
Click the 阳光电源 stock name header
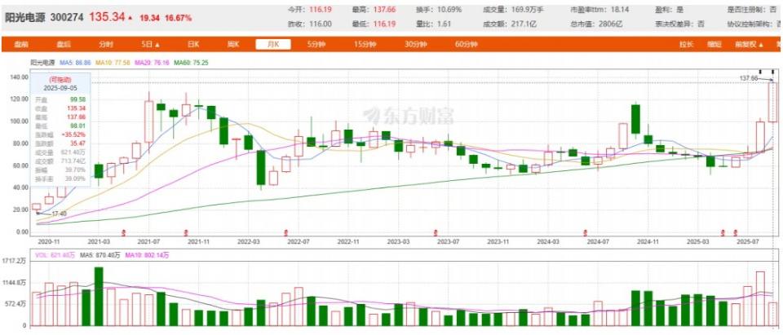click(x=24, y=17)
